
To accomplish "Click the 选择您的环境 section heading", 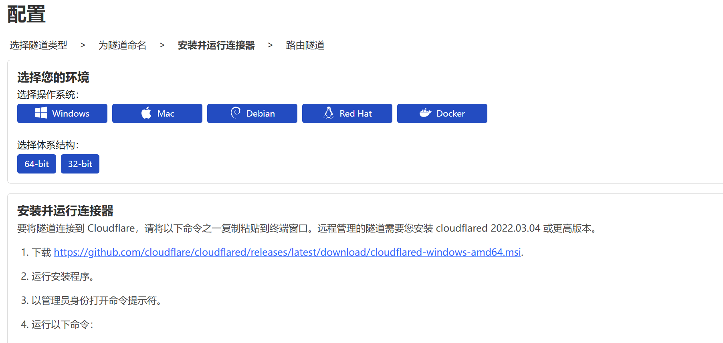I will tap(53, 77).
